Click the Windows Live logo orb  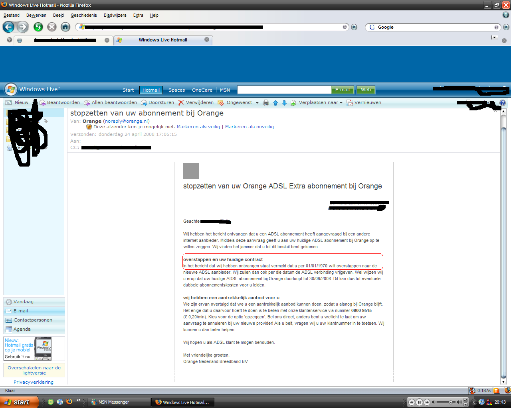tap(11, 89)
